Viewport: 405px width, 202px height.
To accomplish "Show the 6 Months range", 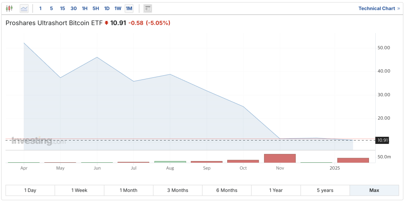I will pyautogui.click(x=227, y=190).
